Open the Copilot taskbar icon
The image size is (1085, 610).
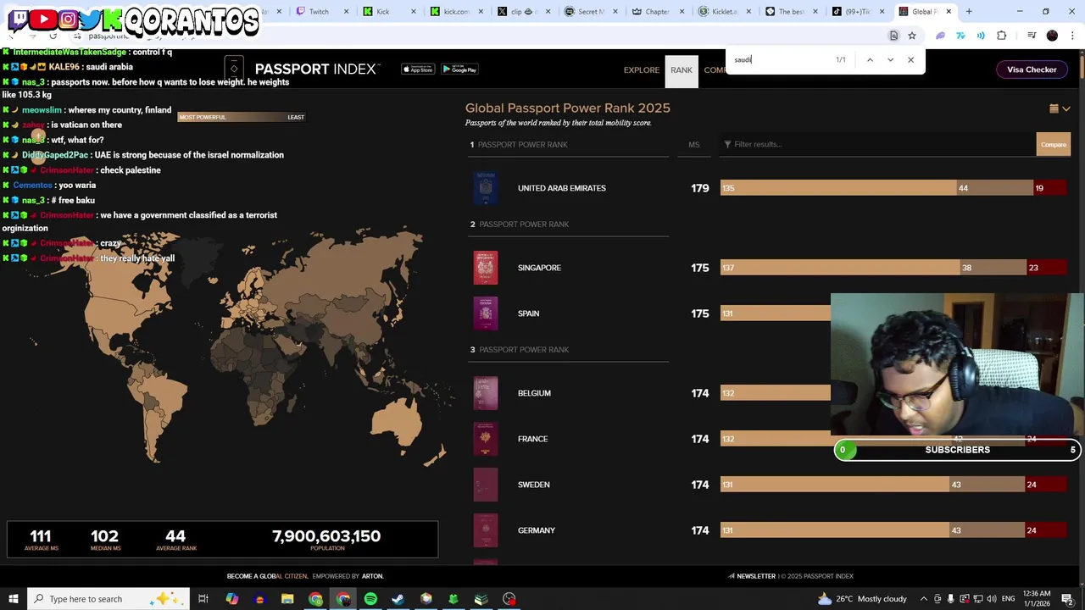(x=231, y=599)
